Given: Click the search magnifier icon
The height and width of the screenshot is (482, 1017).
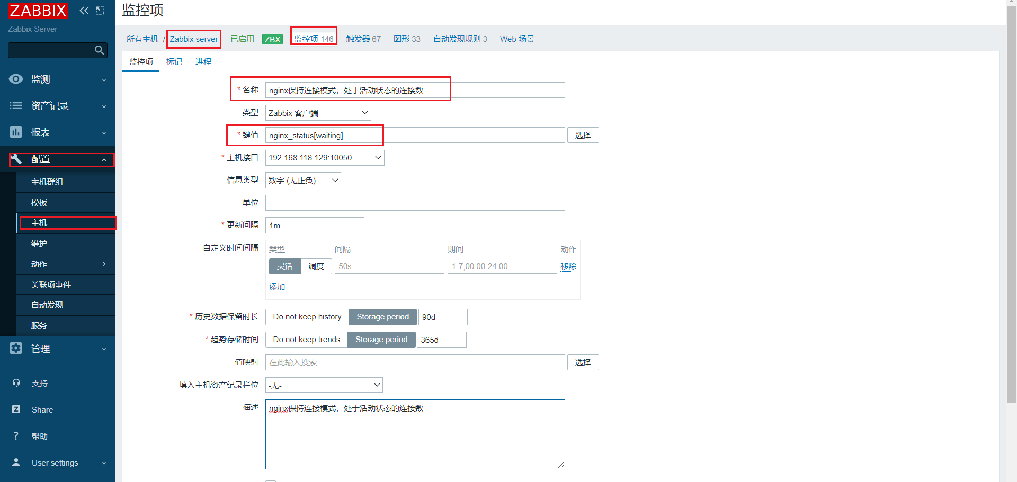Looking at the screenshot, I should click(99, 50).
